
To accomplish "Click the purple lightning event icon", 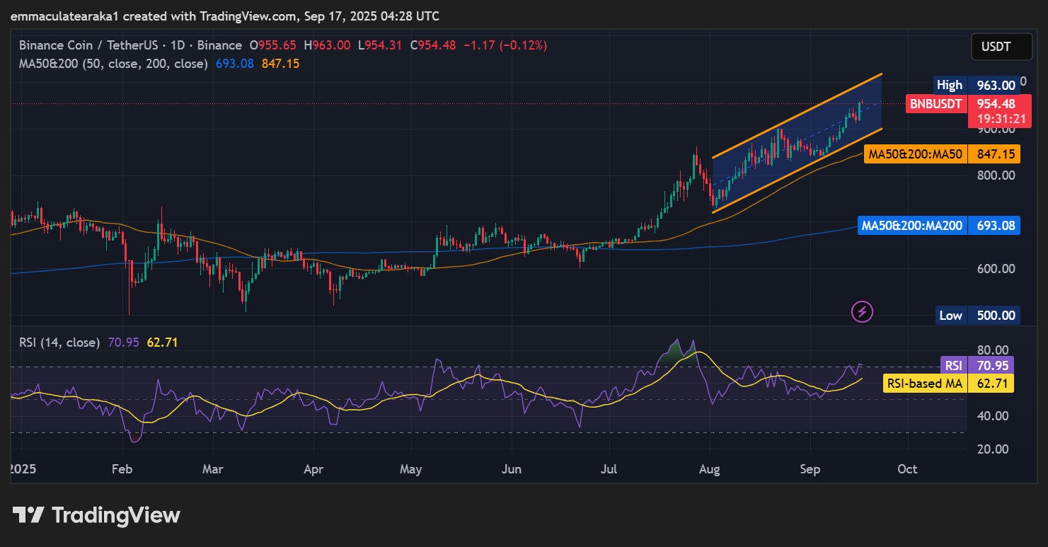I will point(863,311).
